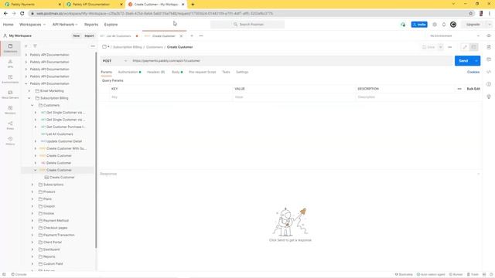Screen dimensions: 495x278
Task: Open the Environments sidebar tab
Action: (x=10, y=79)
